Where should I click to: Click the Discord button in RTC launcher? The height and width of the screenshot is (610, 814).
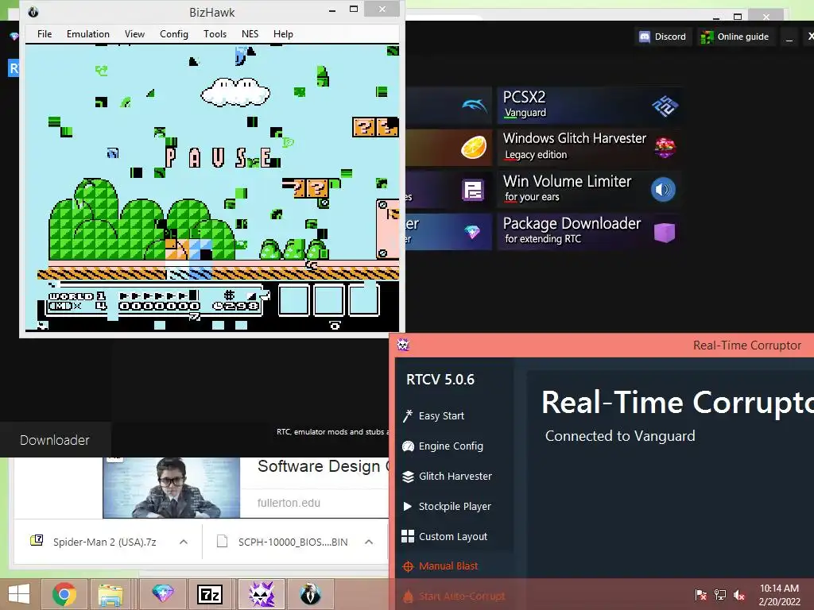[x=663, y=37]
